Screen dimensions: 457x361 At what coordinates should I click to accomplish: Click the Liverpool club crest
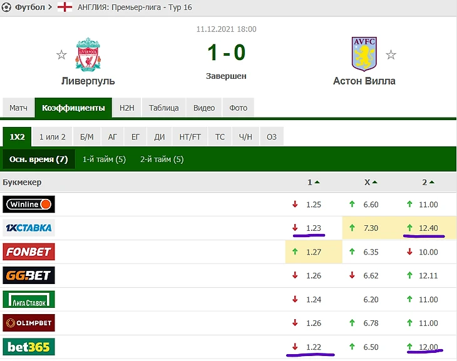tap(88, 54)
